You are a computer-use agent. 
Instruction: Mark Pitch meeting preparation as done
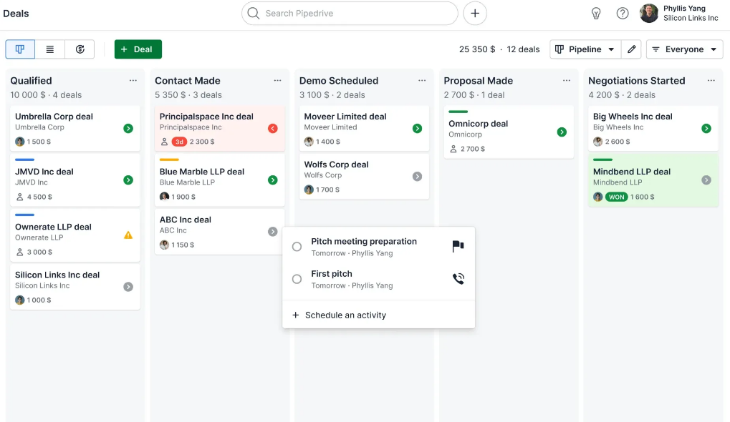(297, 247)
